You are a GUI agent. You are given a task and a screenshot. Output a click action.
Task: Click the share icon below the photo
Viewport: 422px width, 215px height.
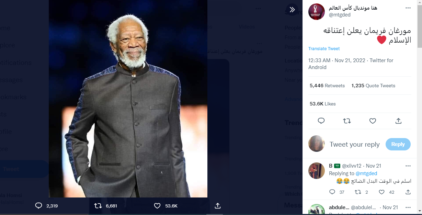[217, 206]
